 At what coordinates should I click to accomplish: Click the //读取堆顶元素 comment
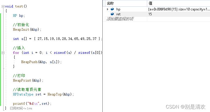click(x=27, y=89)
